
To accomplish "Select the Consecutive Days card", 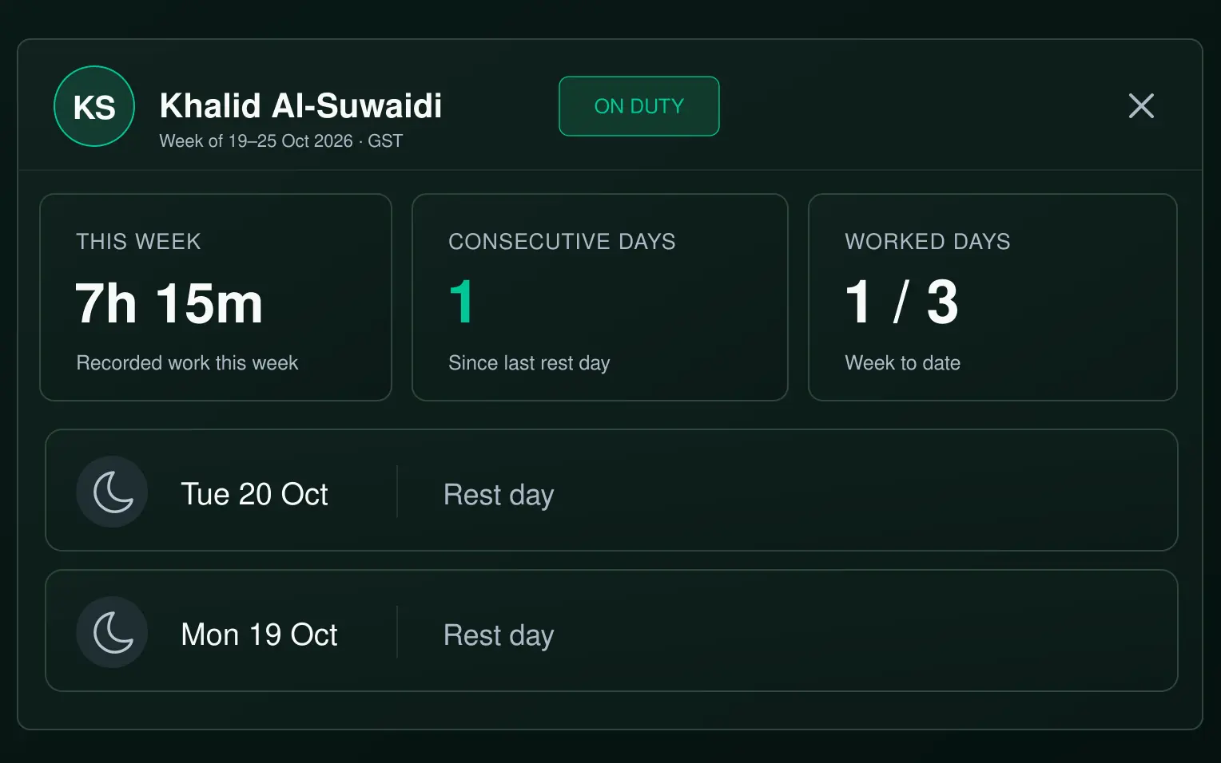I will (600, 297).
